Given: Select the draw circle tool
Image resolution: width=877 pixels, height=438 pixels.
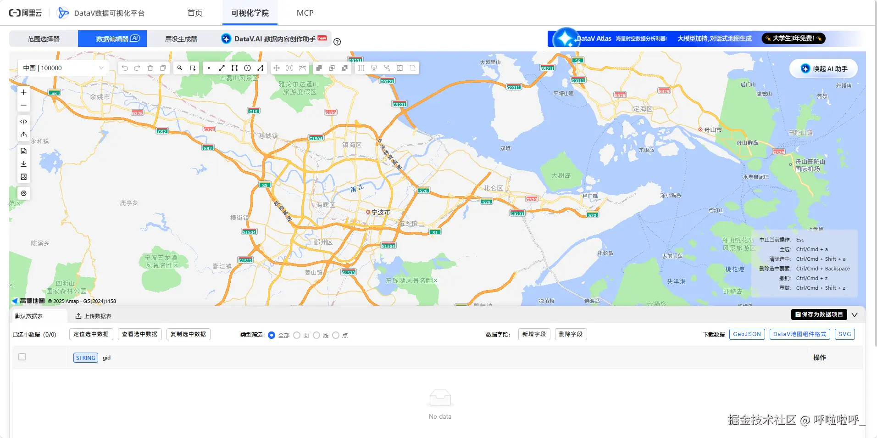Looking at the screenshot, I should point(248,68).
